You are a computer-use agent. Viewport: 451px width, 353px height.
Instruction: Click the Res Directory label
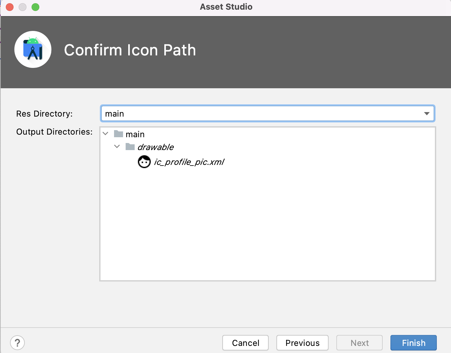[x=44, y=114]
